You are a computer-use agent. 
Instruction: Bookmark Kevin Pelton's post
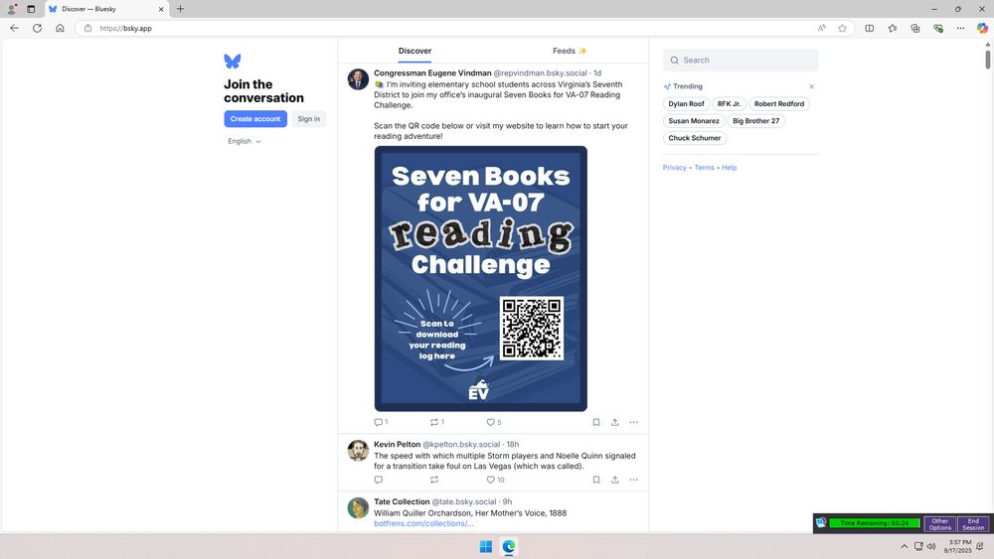point(595,480)
